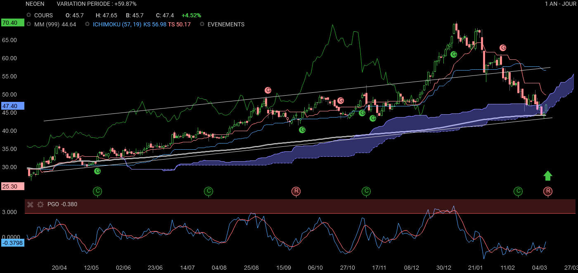Image resolution: width=578 pixels, height=273 pixels.
Task: Open the PGO indicator settings gear
Action: click(40, 205)
